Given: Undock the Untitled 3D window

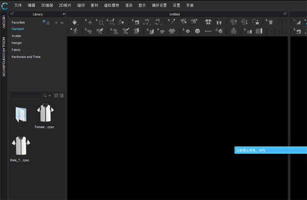Looking at the screenshot, I should click(x=285, y=14).
